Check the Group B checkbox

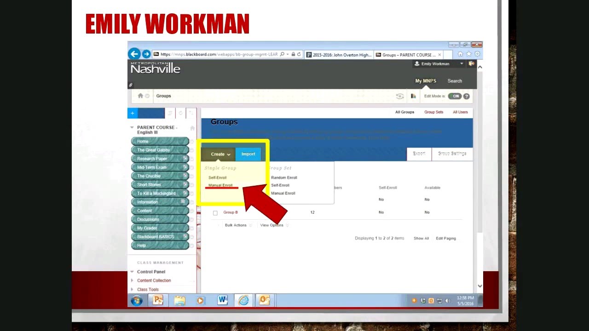click(x=215, y=213)
